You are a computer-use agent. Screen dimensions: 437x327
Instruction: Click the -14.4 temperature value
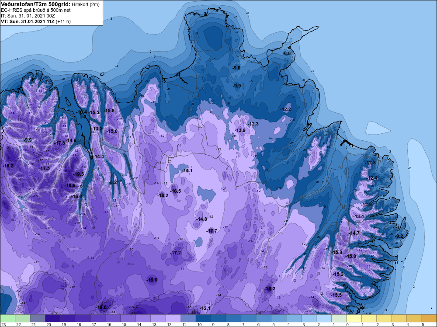coord(99,157)
